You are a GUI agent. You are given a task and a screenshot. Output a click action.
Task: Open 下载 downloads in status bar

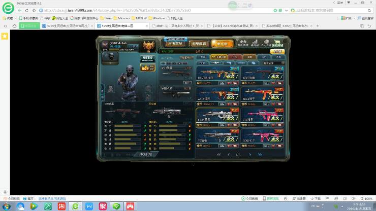coord(316,198)
